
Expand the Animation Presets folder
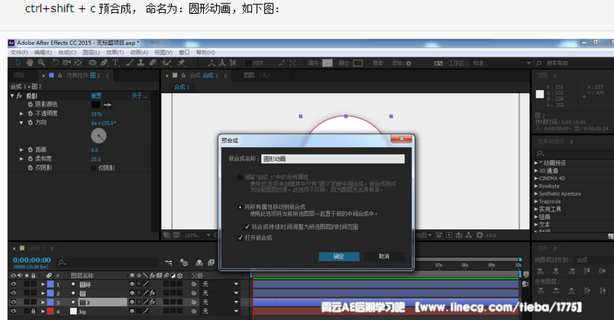[536, 163]
